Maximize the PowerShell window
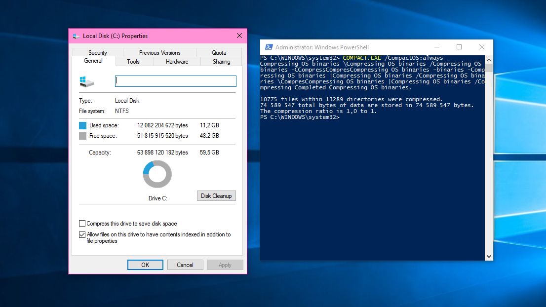 [x=459, y=47]
